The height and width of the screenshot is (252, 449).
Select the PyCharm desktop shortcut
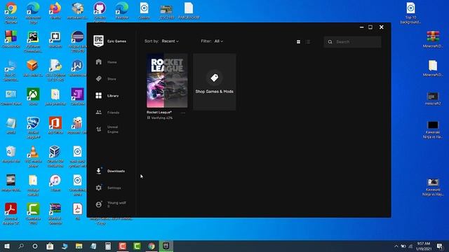click(x=33, y=42)
